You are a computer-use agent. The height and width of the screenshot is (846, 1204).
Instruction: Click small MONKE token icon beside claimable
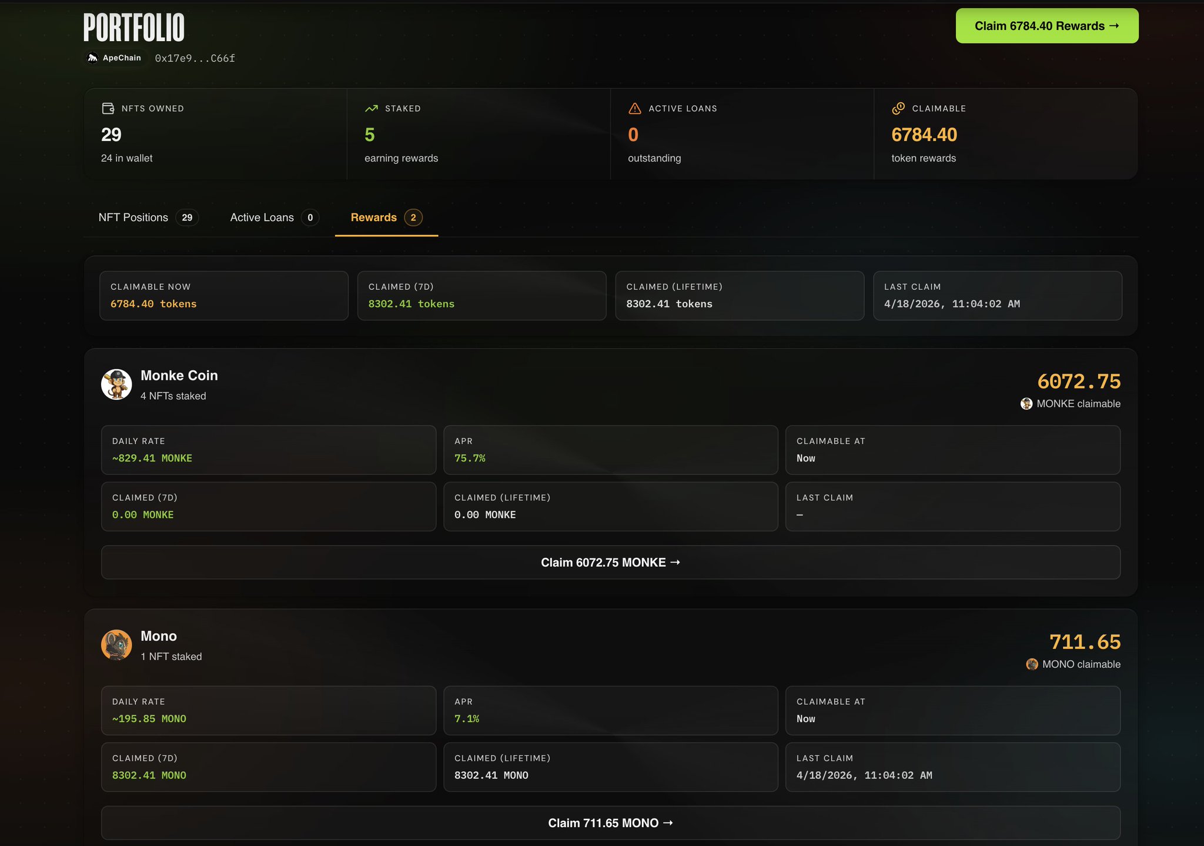pyautogui.click(x=1026, y=404)
